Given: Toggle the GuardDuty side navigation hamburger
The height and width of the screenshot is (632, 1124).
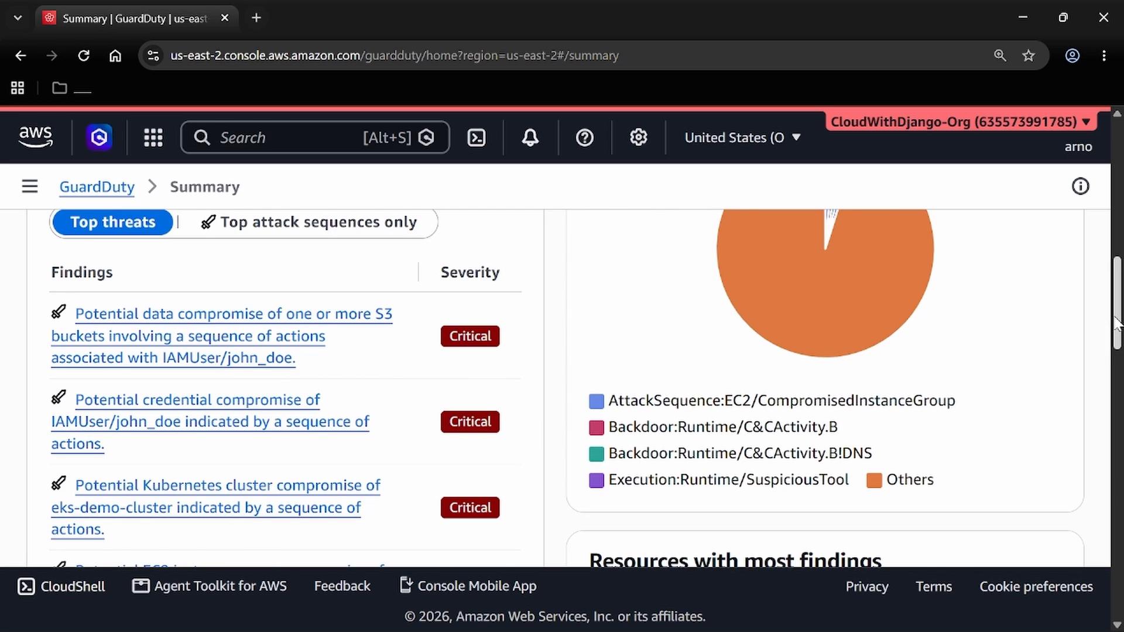Looking at the screenshot, I should tap(30, 187).
